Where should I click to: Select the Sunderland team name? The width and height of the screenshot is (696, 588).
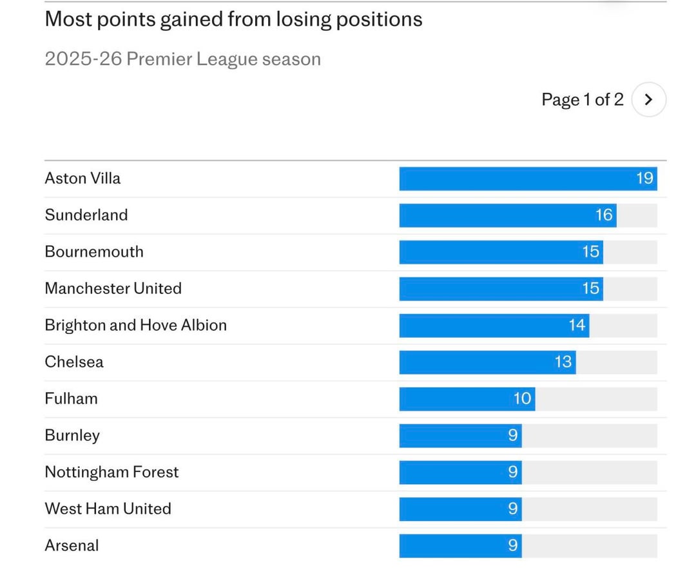pos(86,215)
